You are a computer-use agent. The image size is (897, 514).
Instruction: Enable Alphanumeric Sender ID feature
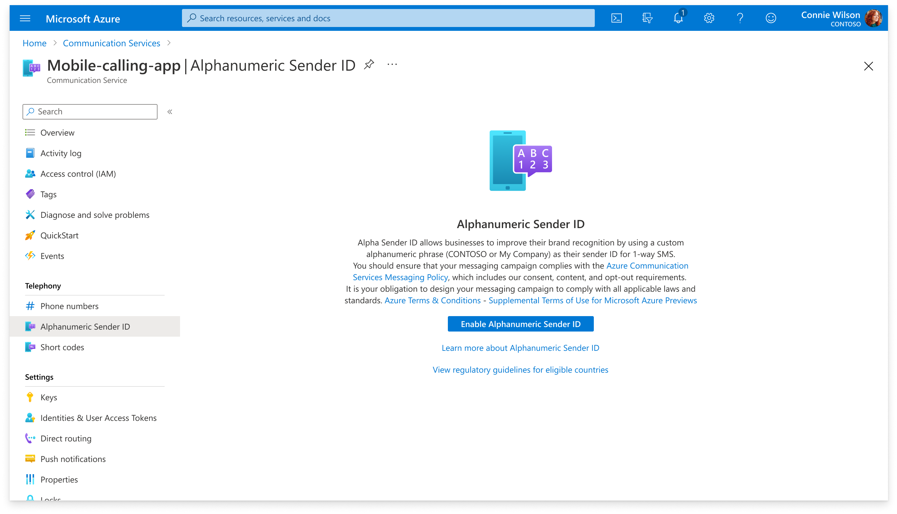coord(521,324)
